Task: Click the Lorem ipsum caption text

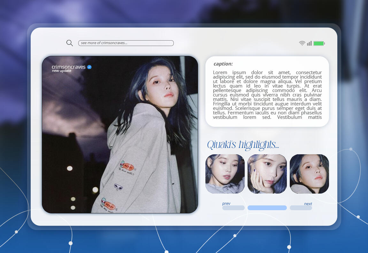Action: click(267, 95)
